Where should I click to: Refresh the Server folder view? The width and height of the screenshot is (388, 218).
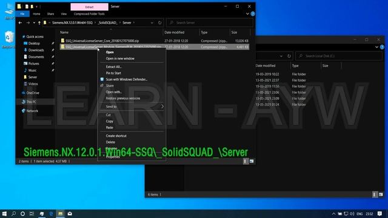coord(160,23)
